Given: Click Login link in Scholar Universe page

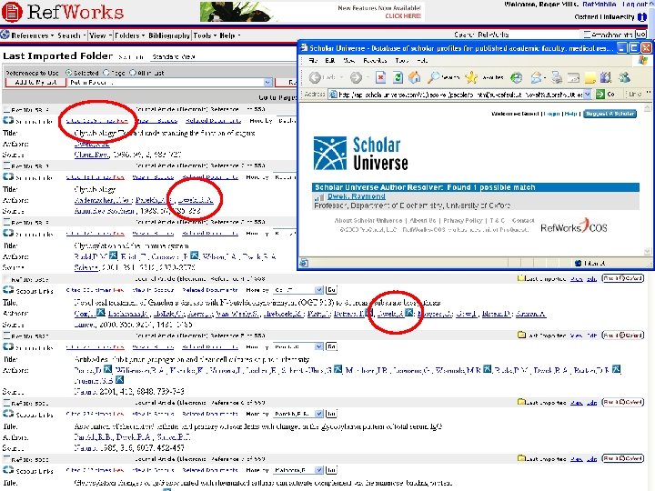Looking at the screenshot, I should coord(552,114).
